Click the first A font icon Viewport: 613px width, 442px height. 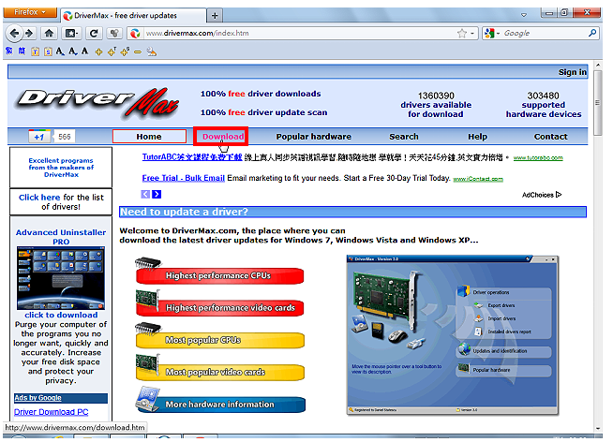(60, 52)
